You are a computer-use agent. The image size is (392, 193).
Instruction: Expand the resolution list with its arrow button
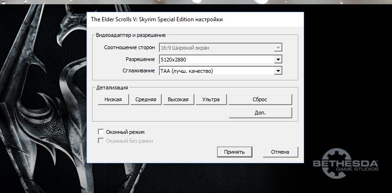[x=278, y=60]
